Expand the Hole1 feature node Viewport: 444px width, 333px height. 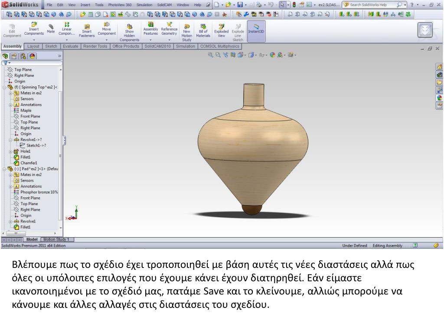point(10,151)
